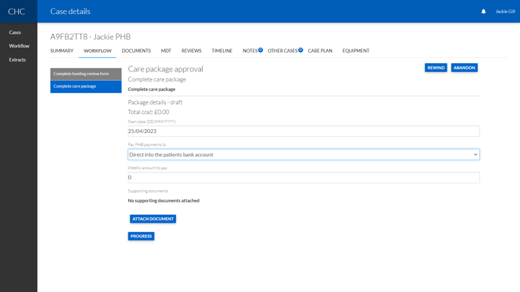Click the notification bell icon
520x292 pixels.
pos(483,12)
